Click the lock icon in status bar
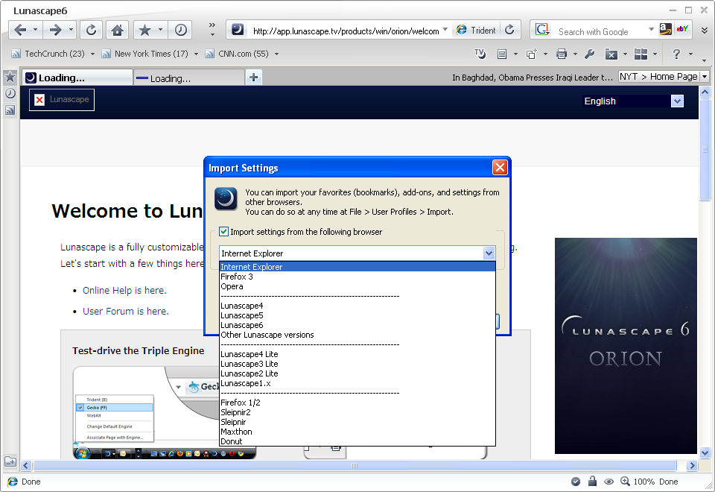 (x=592, y=481)
